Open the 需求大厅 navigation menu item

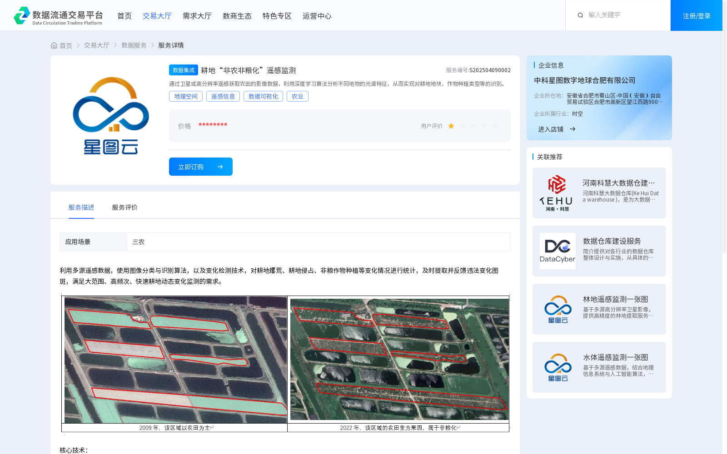pos(197,16)
